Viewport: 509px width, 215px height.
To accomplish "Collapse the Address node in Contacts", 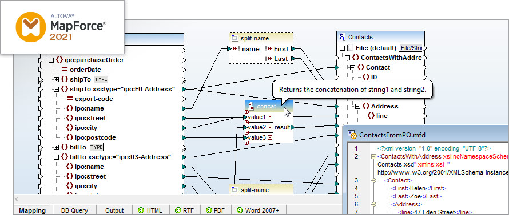I will pos(357,106).
